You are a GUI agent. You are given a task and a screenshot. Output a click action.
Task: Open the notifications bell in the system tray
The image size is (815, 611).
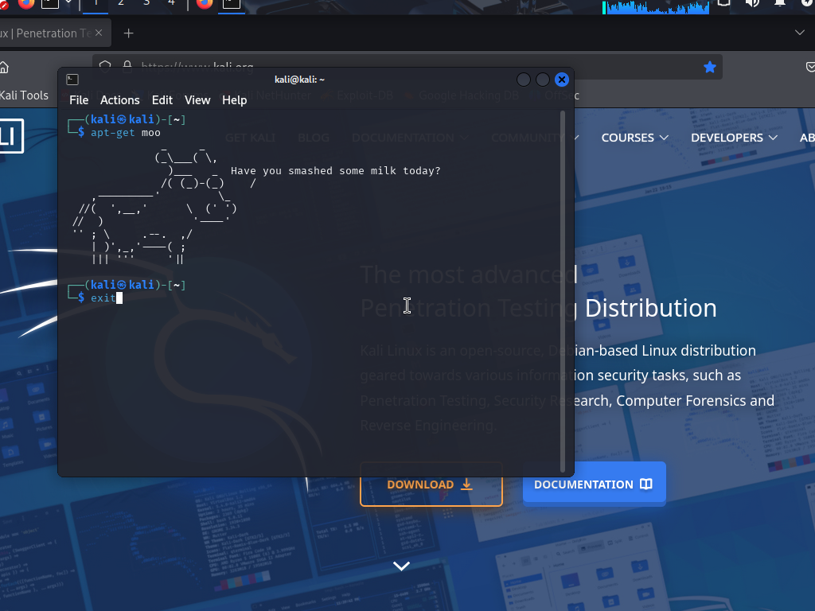coord(780,3)
